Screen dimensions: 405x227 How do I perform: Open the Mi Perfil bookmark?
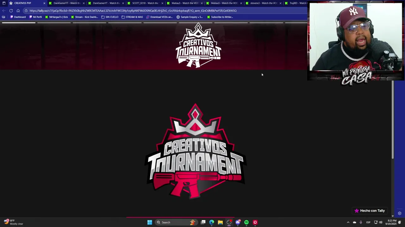point(35,17)
